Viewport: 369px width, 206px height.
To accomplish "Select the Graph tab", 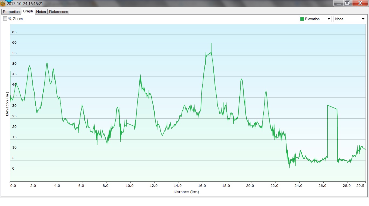I will (x=28, y=11).
